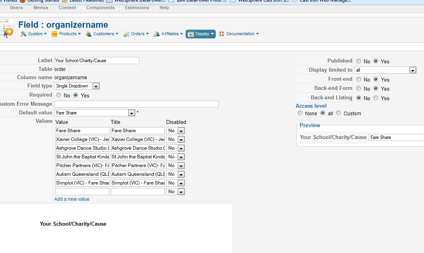Open Disabled dropdown for Pitcher Partners row
The height and width of the screenshot is (253, 424).
click(x=175, y=165)
